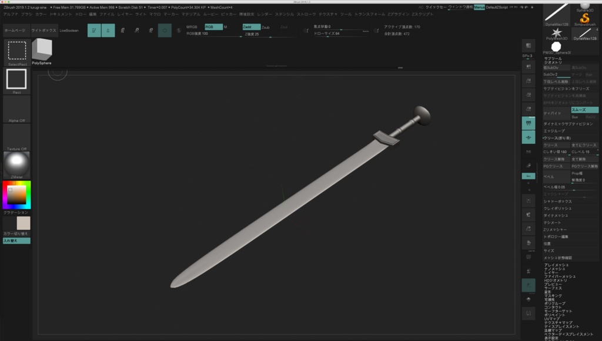The image size is (602, 341).
Task: Open the ブラシ menu
Action: click(x=27, y=14)
